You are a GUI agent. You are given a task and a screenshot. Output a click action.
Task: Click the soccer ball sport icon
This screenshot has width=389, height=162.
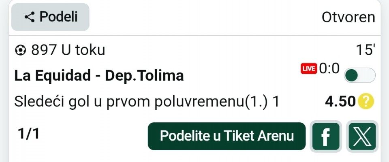pyautogui.click(x=20, y=50)
